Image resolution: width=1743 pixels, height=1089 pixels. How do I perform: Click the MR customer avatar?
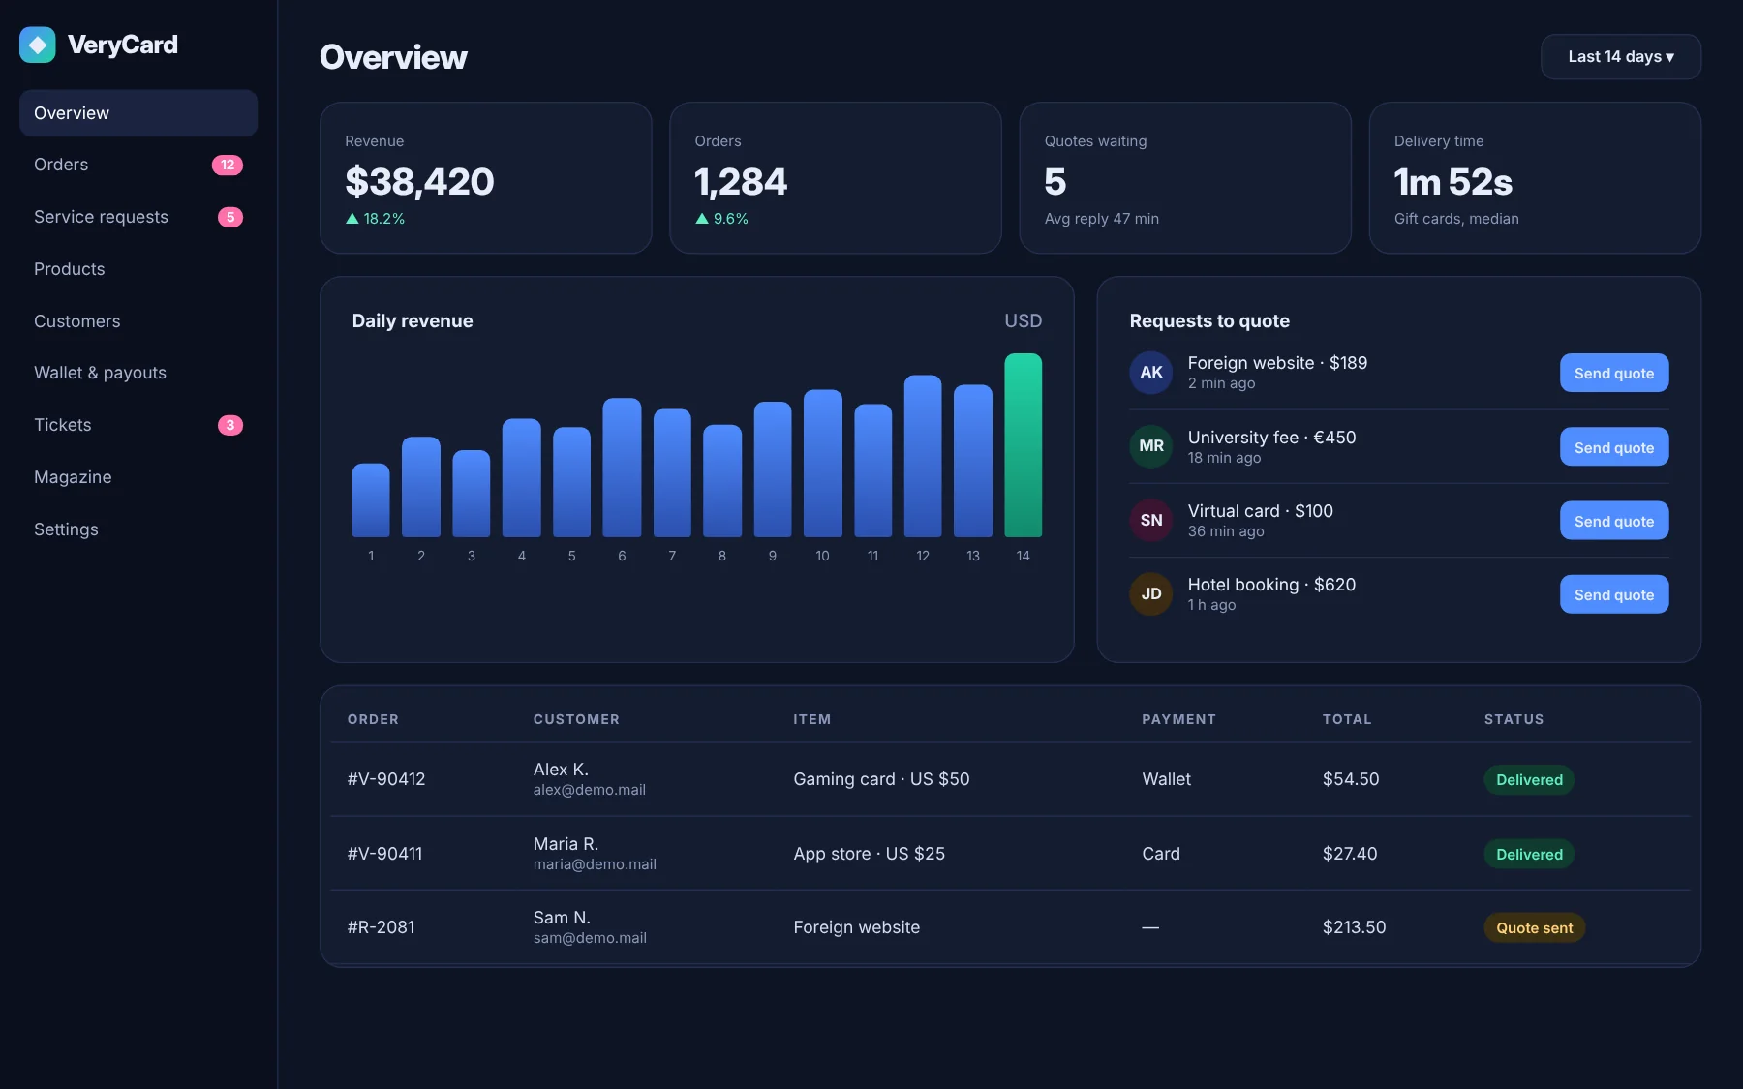point(1150,446)
